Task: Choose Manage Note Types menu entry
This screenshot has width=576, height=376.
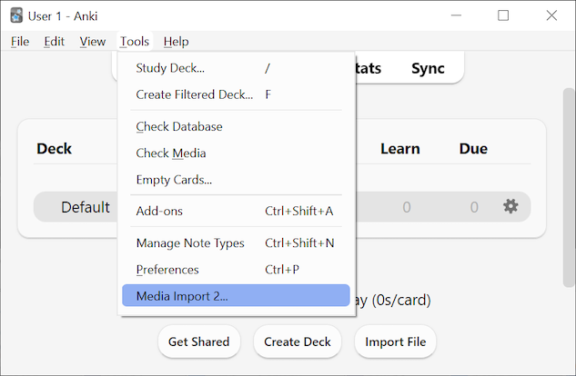Action: tap(236, 243)
